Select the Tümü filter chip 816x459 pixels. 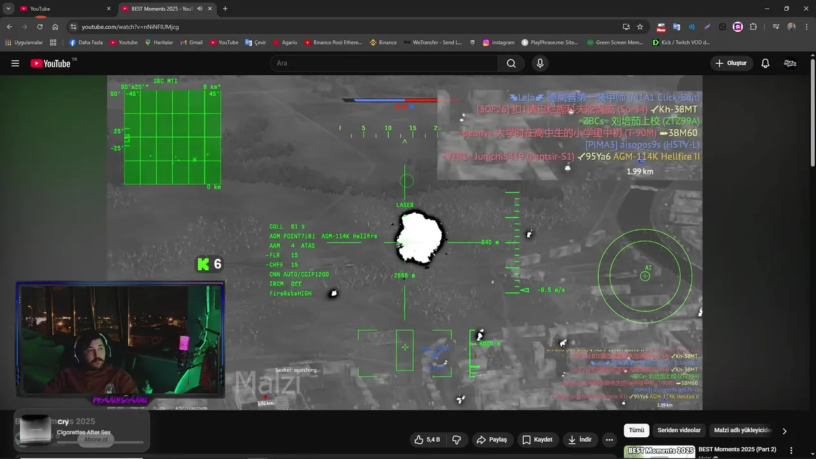click(x=636, y=430)
